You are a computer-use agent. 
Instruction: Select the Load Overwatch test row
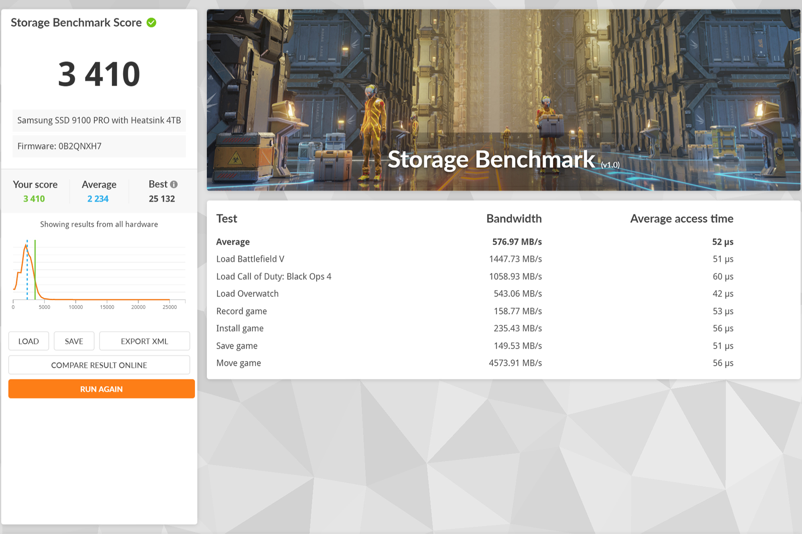pos(247,294)
